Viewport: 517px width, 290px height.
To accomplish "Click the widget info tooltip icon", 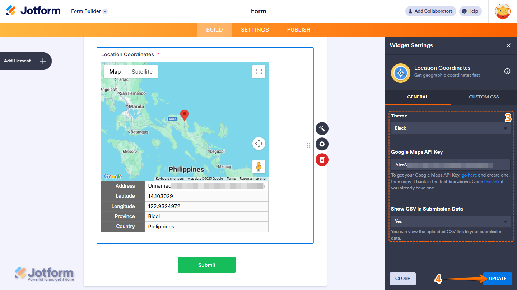I will pos(507,71).
